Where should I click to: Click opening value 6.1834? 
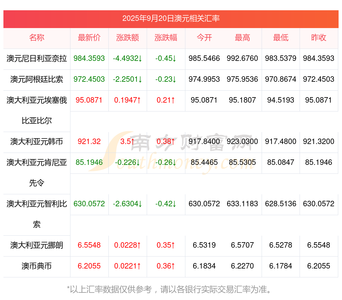(x=204, y=266)
